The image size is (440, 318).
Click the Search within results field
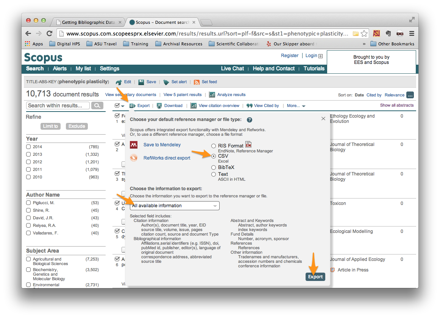click(x=58, y=105)
